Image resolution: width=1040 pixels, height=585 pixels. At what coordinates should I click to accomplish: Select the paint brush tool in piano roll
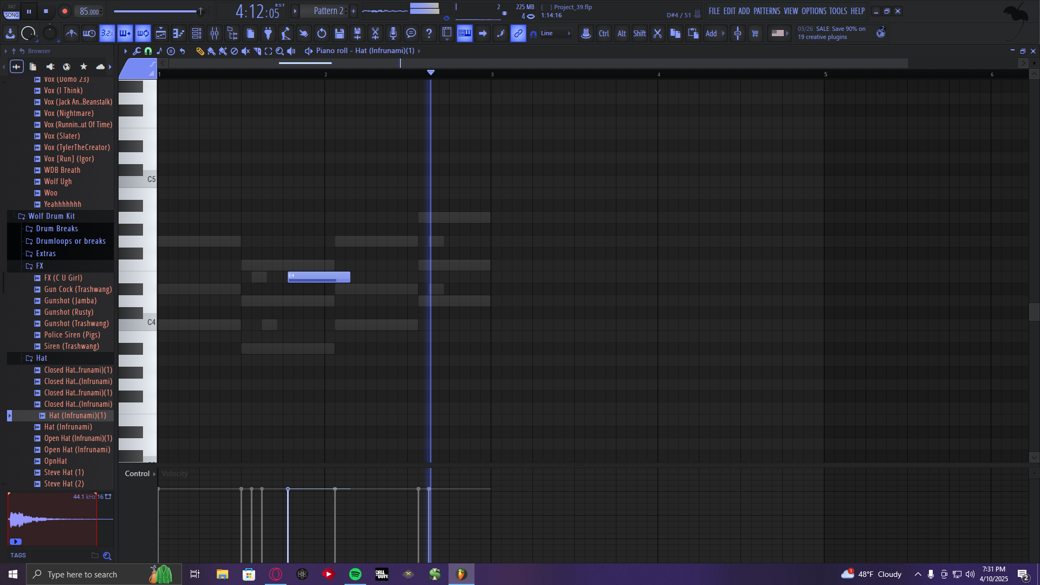click(211, 51)
